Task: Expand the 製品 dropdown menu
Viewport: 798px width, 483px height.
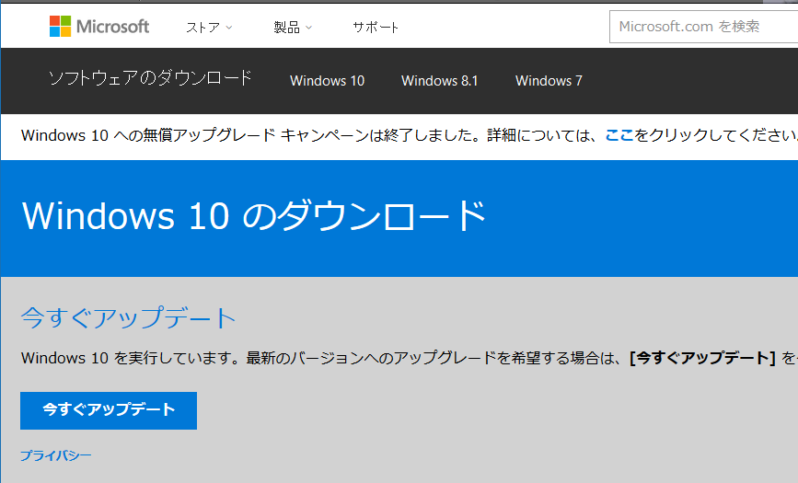Action: coord(293,28)
